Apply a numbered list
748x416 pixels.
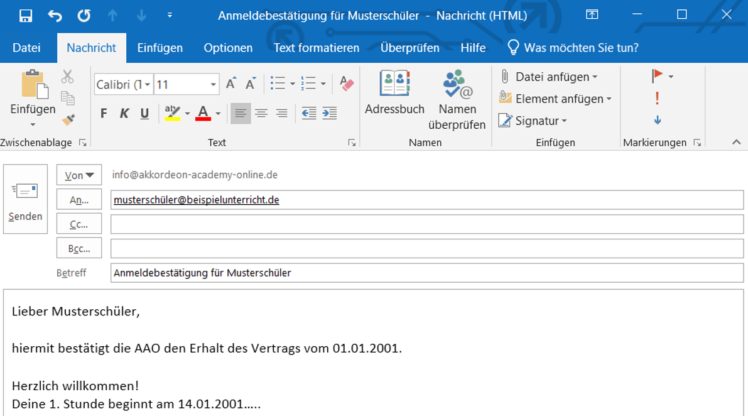click(x=308, y=84)
